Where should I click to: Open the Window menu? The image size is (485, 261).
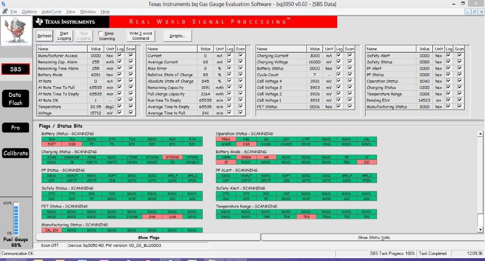pyautogui.click(x=88, y=11)
